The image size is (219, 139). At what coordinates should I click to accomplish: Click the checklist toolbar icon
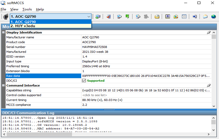point(184,17)
